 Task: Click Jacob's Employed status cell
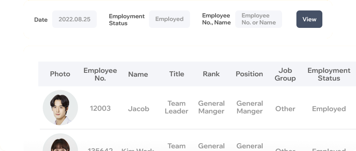pos(329,109)
